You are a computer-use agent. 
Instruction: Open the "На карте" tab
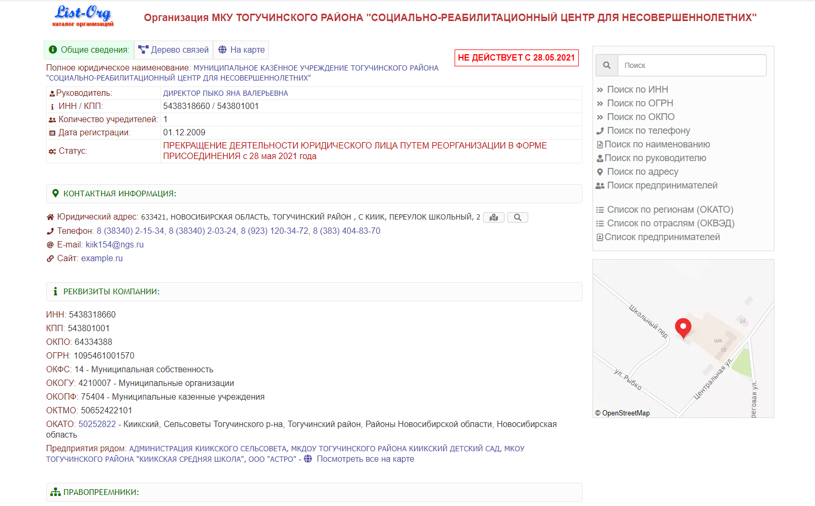point(242,50)
